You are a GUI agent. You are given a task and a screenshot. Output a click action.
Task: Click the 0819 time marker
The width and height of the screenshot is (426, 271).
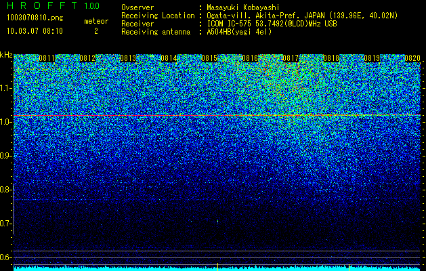(372, 58)
